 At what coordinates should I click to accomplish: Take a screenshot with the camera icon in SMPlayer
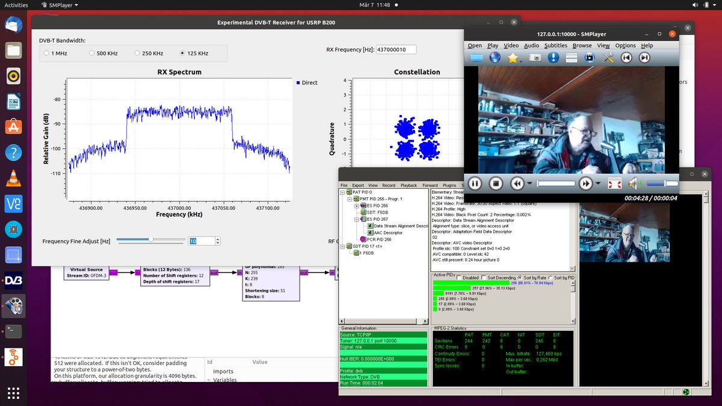(535, 58)
